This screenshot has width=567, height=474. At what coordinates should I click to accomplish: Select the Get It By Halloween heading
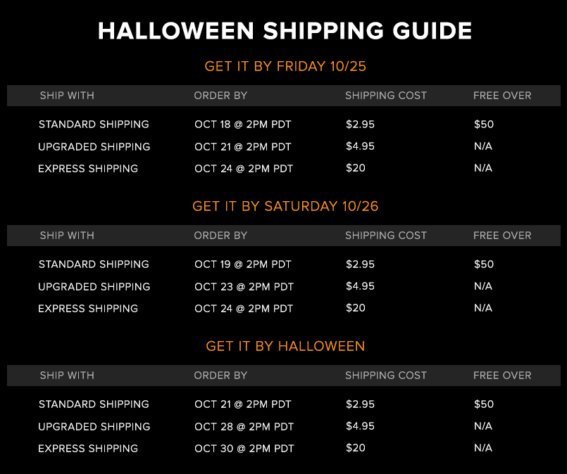pyautogui.click(x=285, y=346)
